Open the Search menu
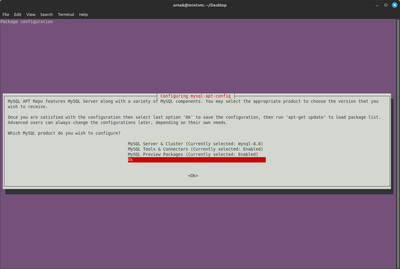 pyautogui.click(x=46, y=14)
